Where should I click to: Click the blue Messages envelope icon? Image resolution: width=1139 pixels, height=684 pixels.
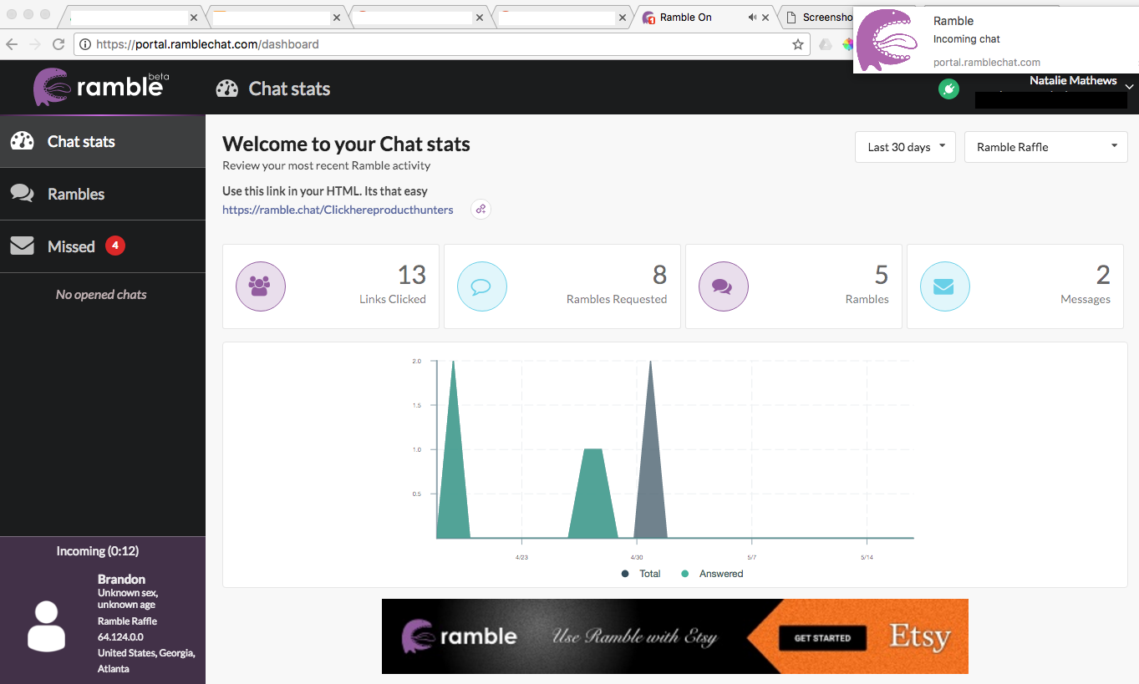tap(944, 286)
